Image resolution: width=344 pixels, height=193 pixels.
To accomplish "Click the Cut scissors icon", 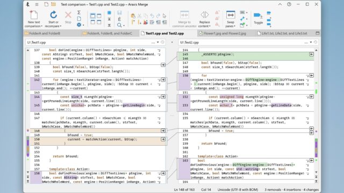I will pos(139,16).
